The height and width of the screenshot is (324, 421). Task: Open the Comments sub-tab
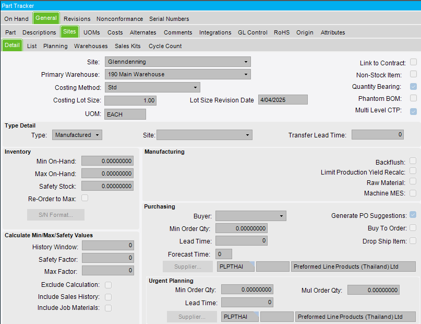coord(178,32)
